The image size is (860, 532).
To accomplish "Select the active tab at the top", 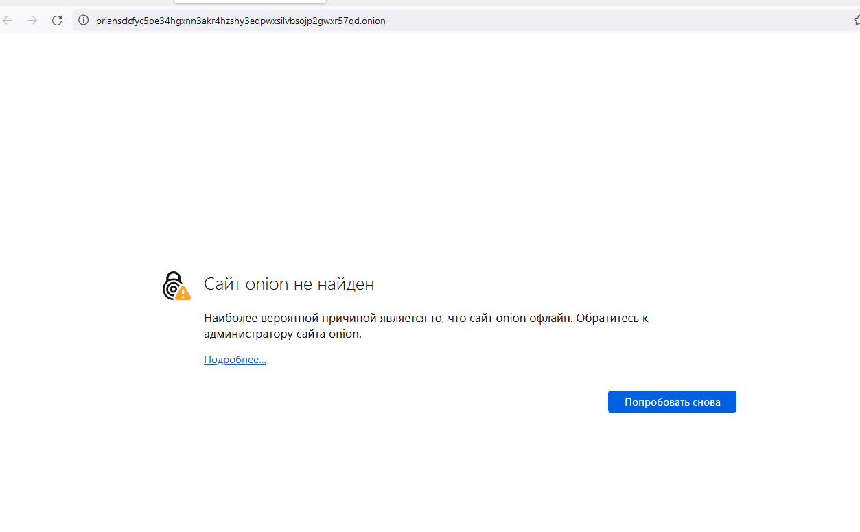I will (x=250, y=2).
